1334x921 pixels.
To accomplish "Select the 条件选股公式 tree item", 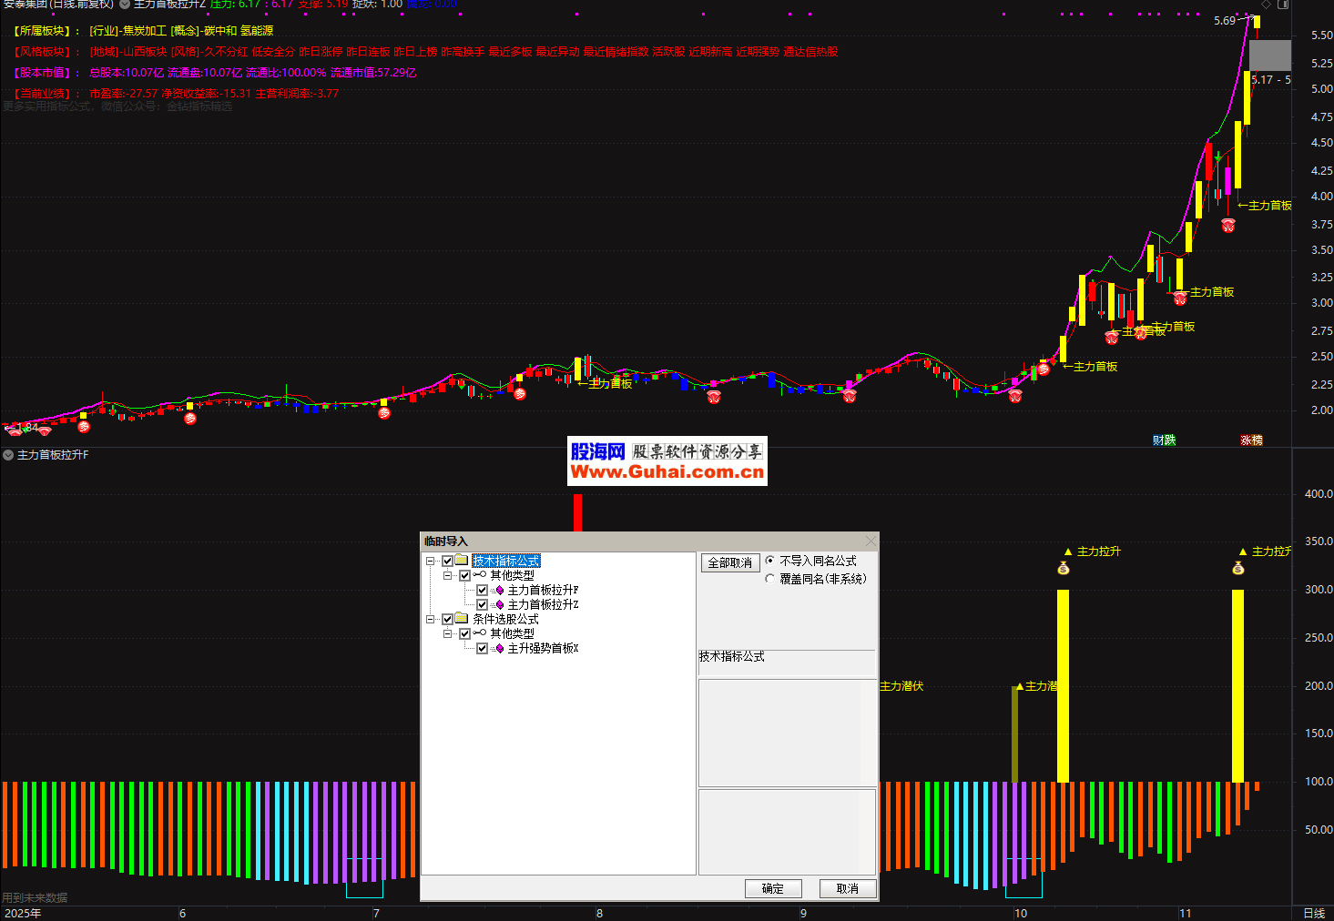I will click(x=505, y=620).
